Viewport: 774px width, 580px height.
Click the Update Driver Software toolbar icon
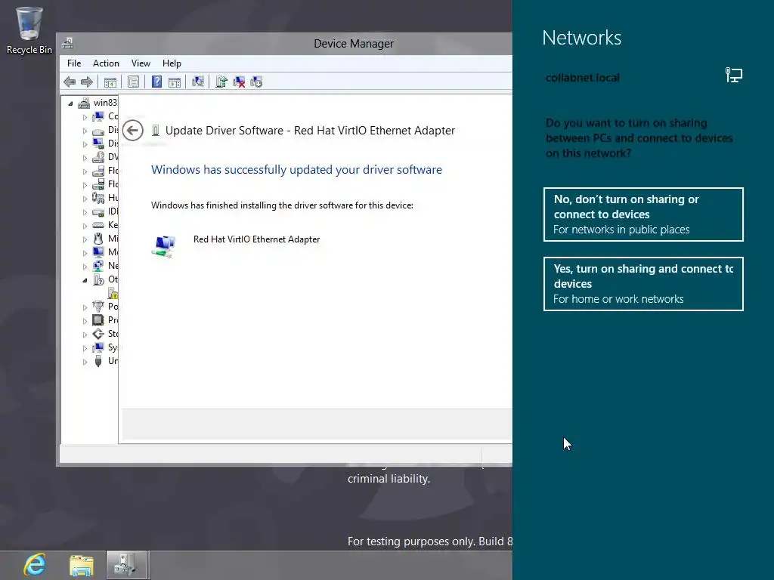[221, 82]
